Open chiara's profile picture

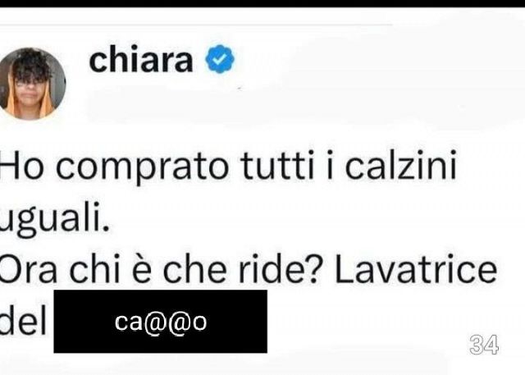[x=32, y=84]
